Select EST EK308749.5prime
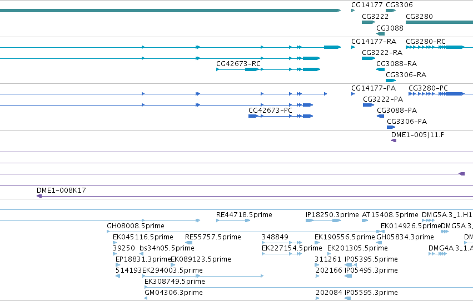Image resolution: width=473 pixels, height=301 pixels. coord(175,282)
